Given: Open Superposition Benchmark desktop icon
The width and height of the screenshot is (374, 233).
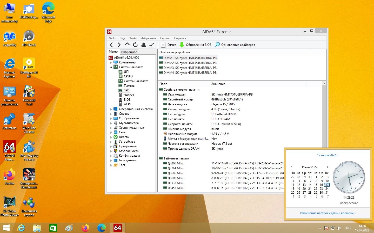Looking at the screenshot, I should pyautogui.click(x=29, y=179).
